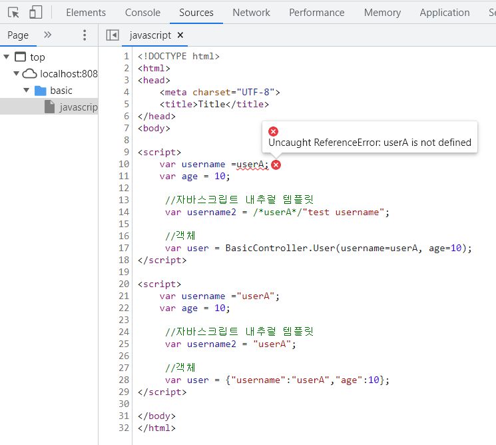Click the ReferenceError tooltip message text
496x445 pixels.
(370, 143)
